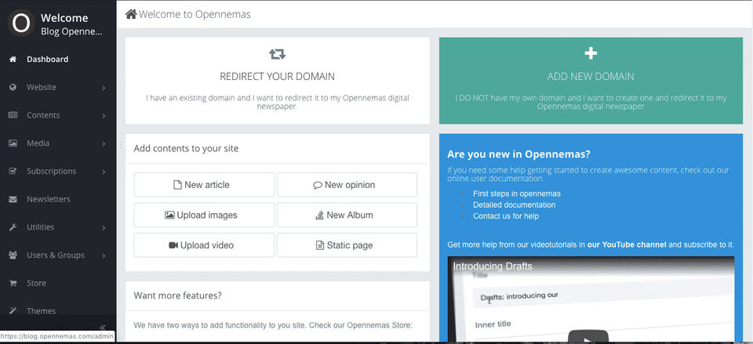
Task: Click the plus icon for new domain
Action: 591,53
